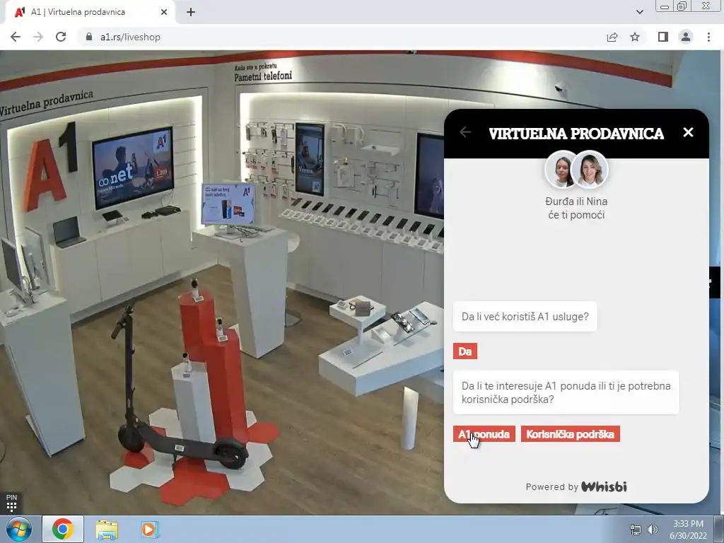Minimize the Chrome window
Screen dimensions: 724x543
pos(665,6)
